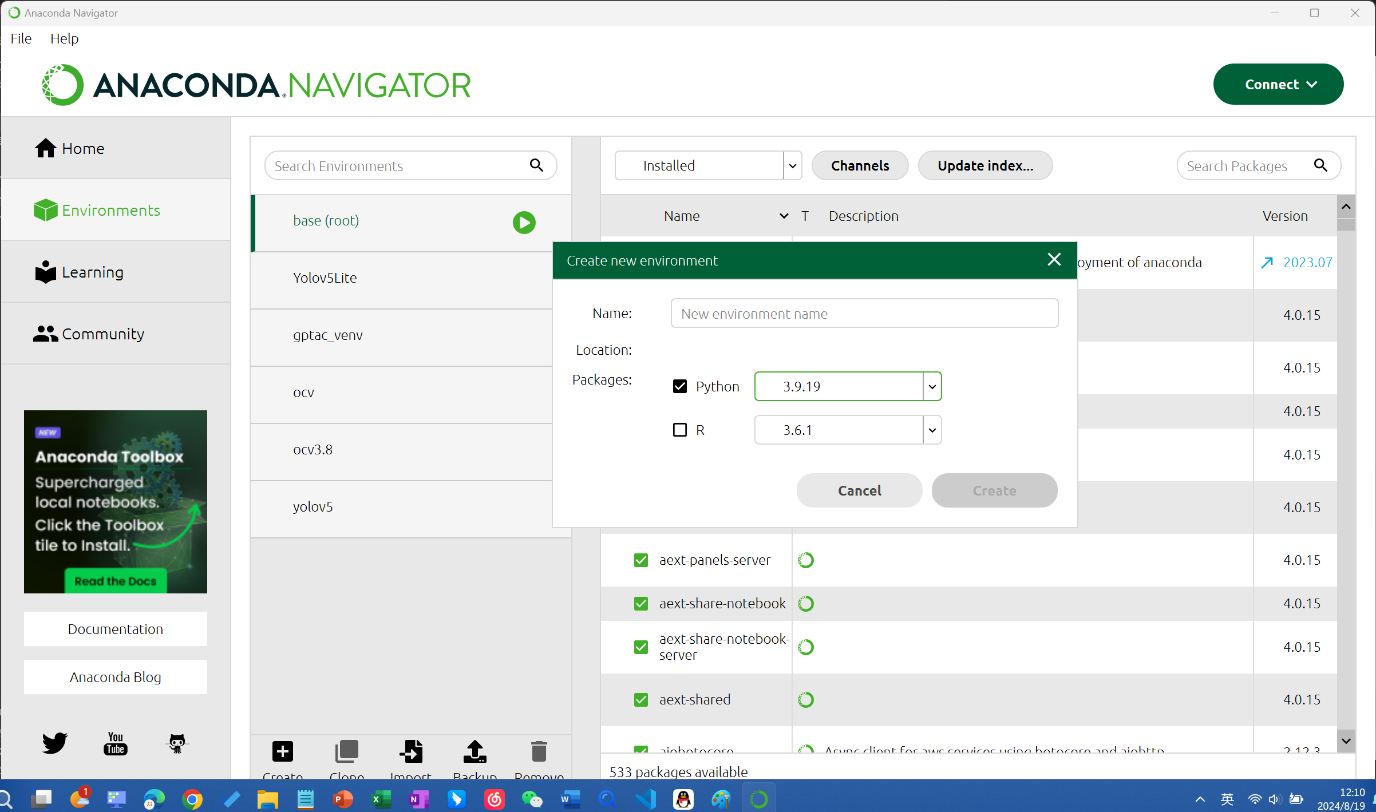Open the Installed package filter dropdown
Viewport: 1376px width, 812px height.
(x=709, y=165)
